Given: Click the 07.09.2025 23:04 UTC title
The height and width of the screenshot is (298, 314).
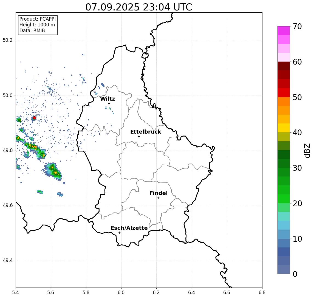Looking at the screenshot, I should [x=139, y=7].
